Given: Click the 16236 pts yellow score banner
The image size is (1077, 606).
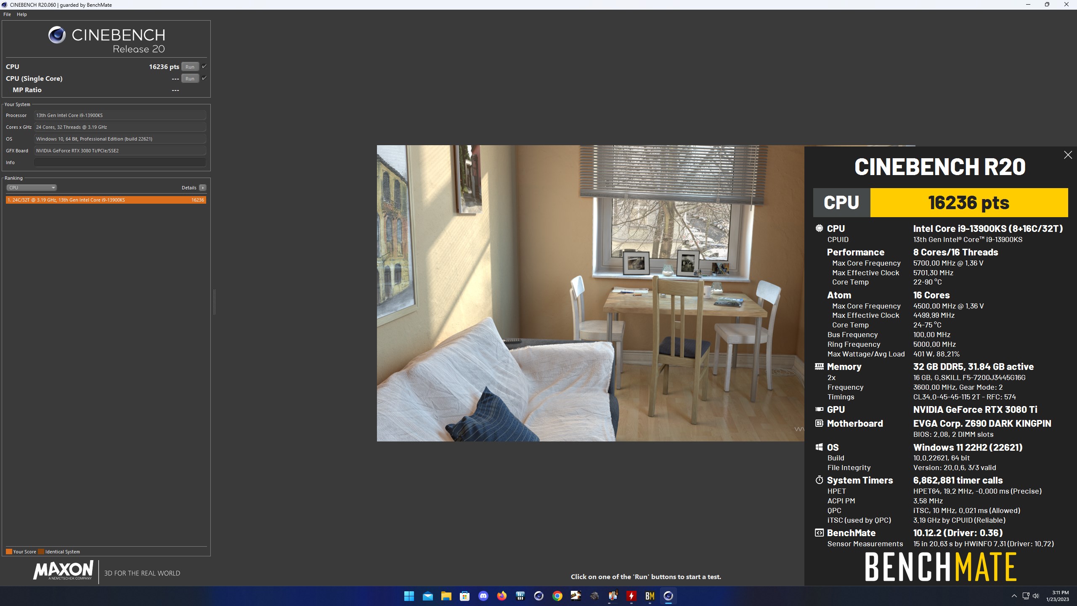Looking at the screenshot, I should (x=968, y=203).
